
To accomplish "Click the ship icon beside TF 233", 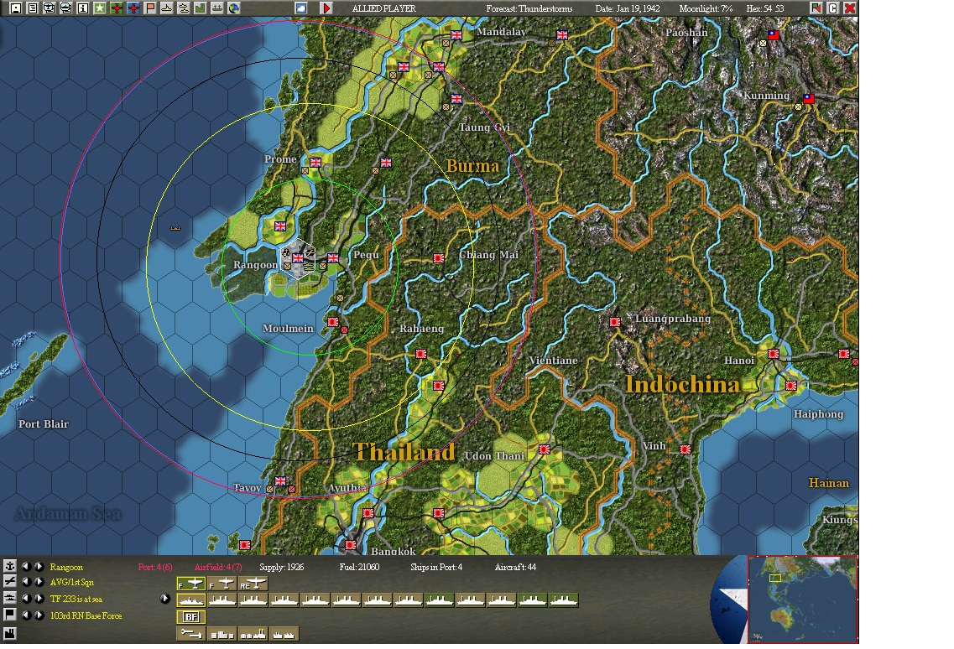I will (x=10, y=599).
